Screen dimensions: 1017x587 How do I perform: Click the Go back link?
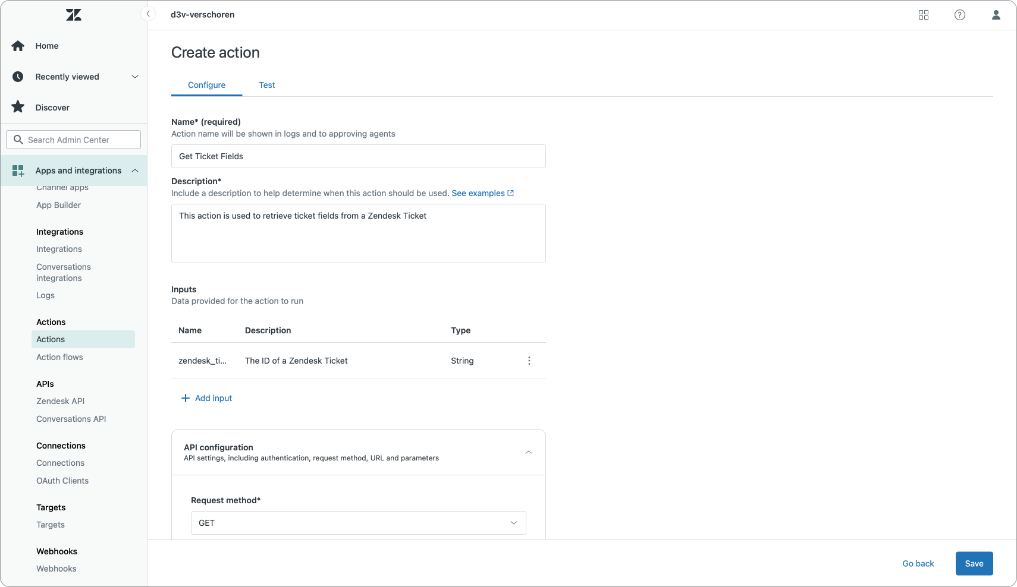[x=918, y=564]
